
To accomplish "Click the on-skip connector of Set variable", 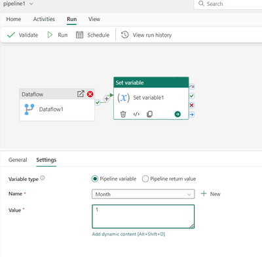I will (192, 87).
